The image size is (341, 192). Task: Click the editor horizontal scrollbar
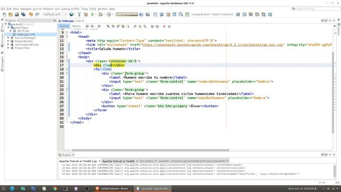150,150
